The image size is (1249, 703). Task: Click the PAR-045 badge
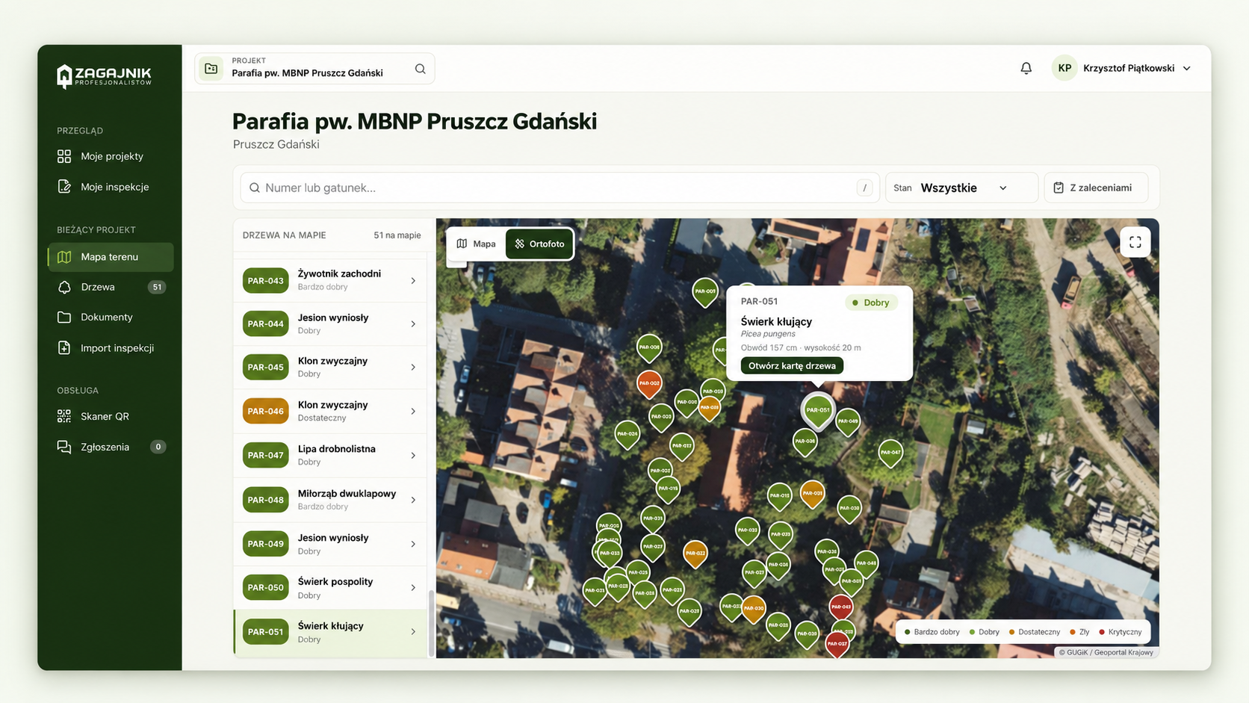(265, 368)
